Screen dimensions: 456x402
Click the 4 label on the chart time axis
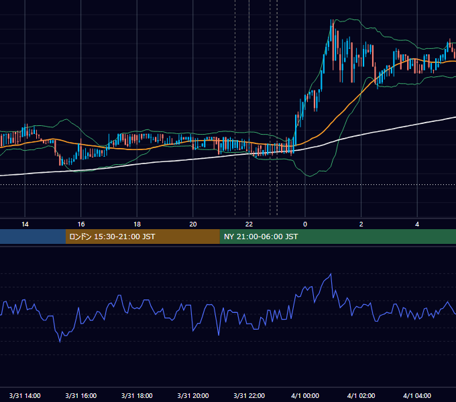click(x=417, y=224)
